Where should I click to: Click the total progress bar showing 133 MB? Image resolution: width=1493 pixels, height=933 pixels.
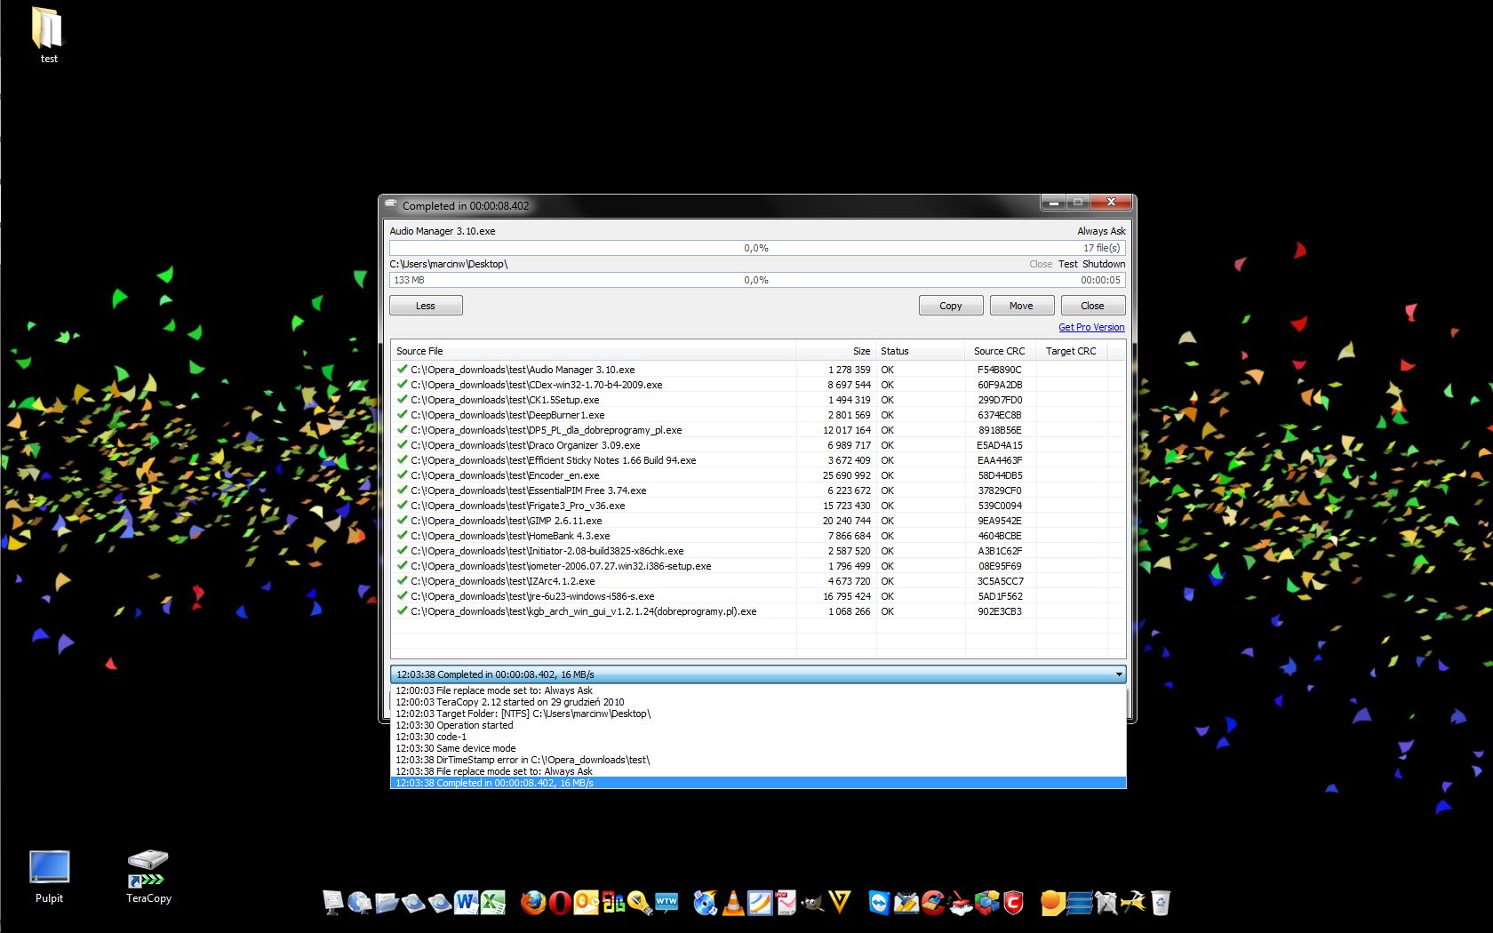(x=757, y=280)
